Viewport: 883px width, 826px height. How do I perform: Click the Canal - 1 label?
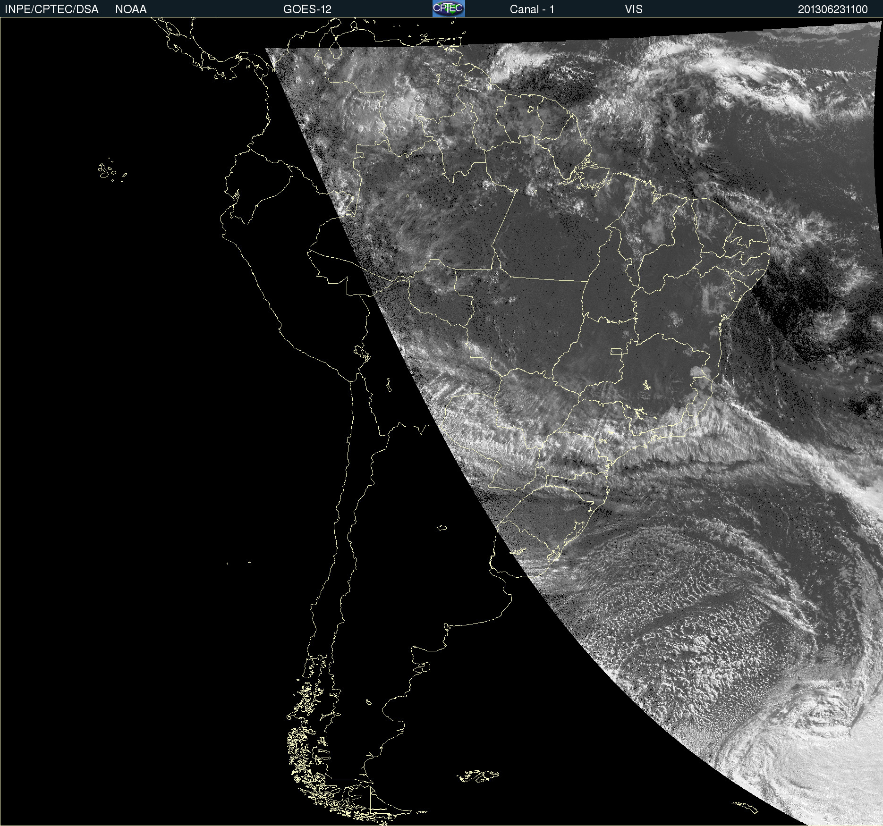[532, 9]
